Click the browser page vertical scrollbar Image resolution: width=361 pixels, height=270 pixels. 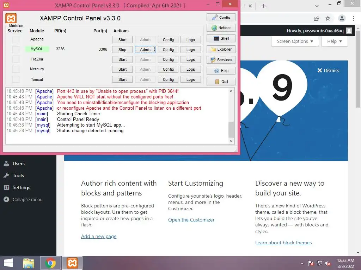click(358, 69)
